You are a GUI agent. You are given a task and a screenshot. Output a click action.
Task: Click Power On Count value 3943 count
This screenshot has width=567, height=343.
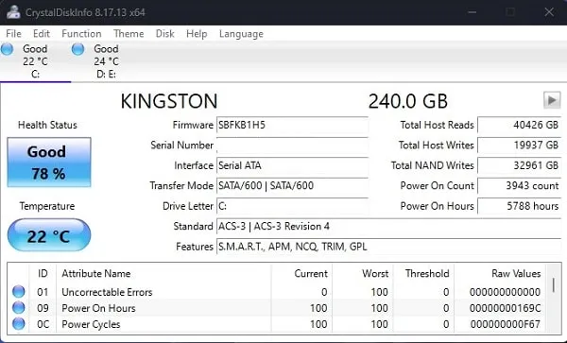[x=519, y=186]
